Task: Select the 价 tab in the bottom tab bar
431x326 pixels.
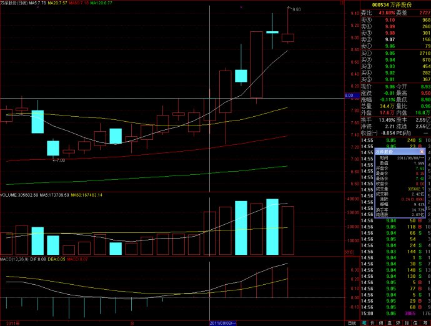Action: tap(372, 323)
